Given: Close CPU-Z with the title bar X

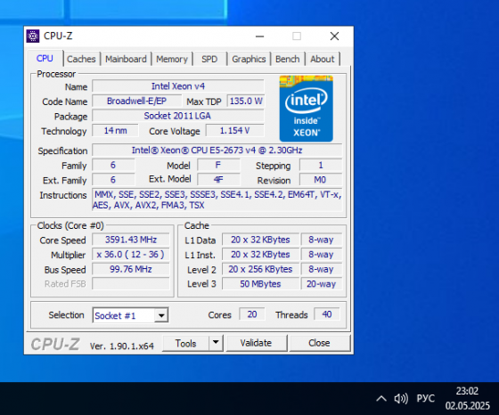Looking at the screenshot, I should (x=334, y=37).
